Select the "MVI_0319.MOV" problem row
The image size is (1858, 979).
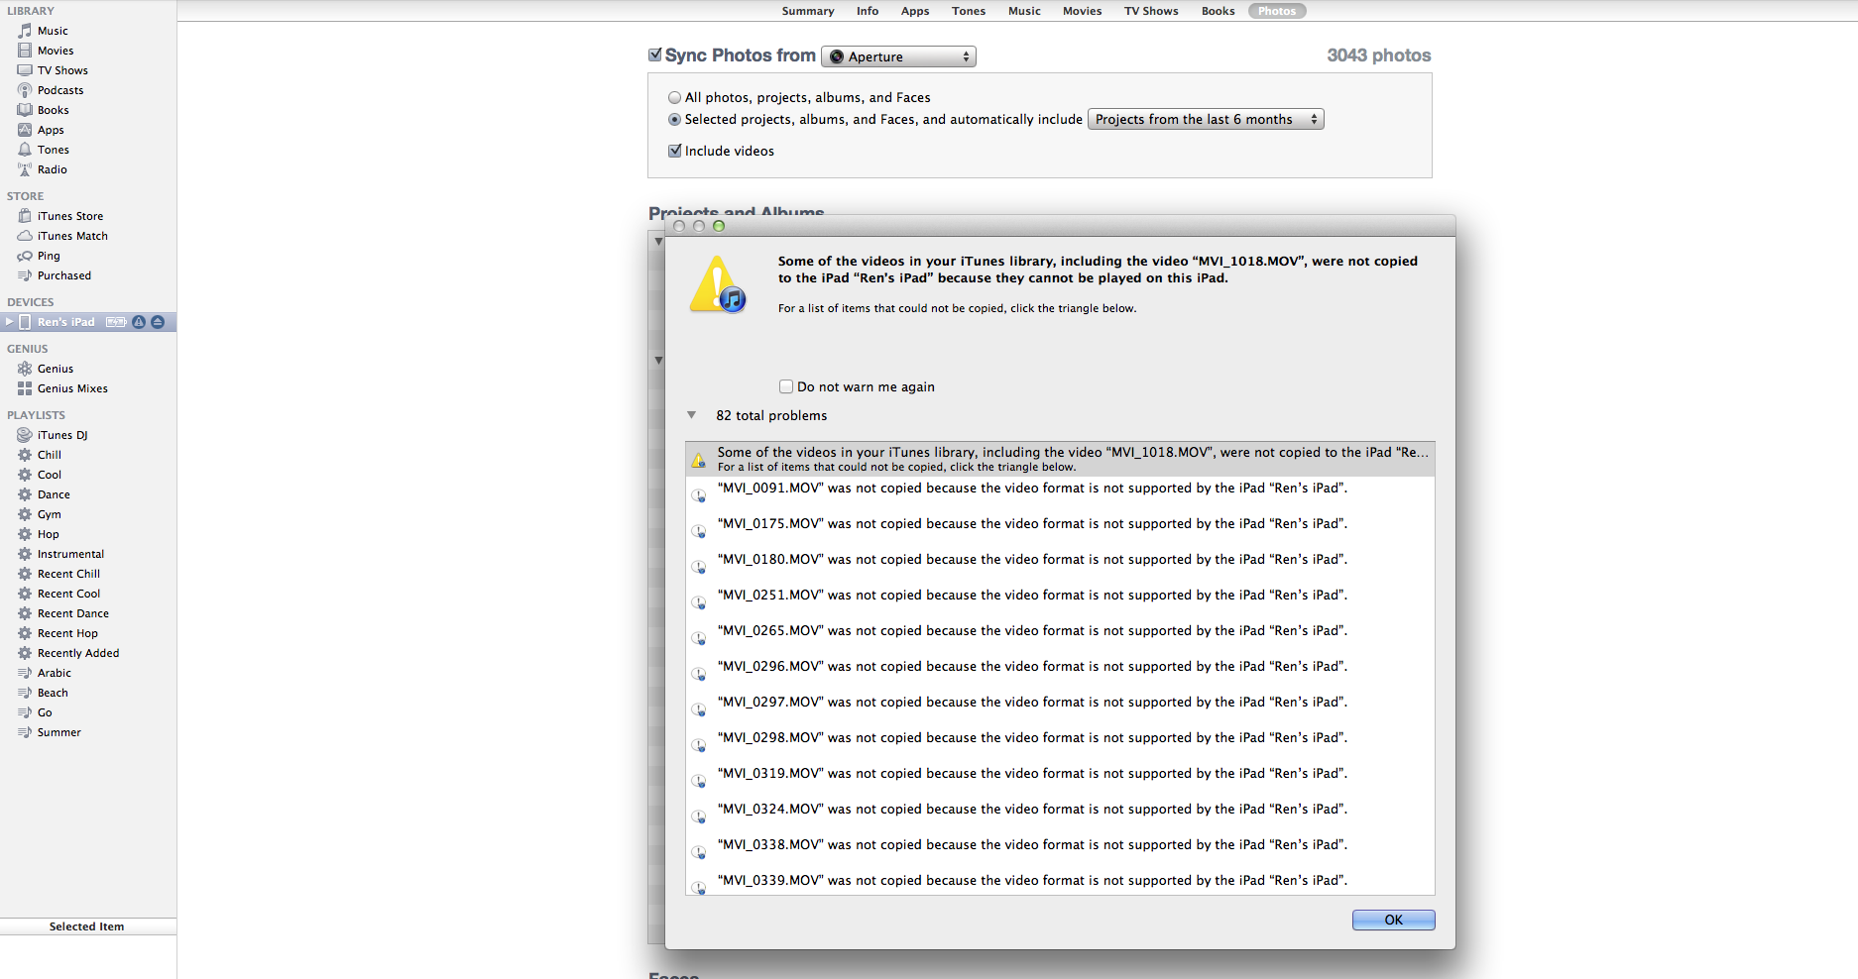point(1060,780)
